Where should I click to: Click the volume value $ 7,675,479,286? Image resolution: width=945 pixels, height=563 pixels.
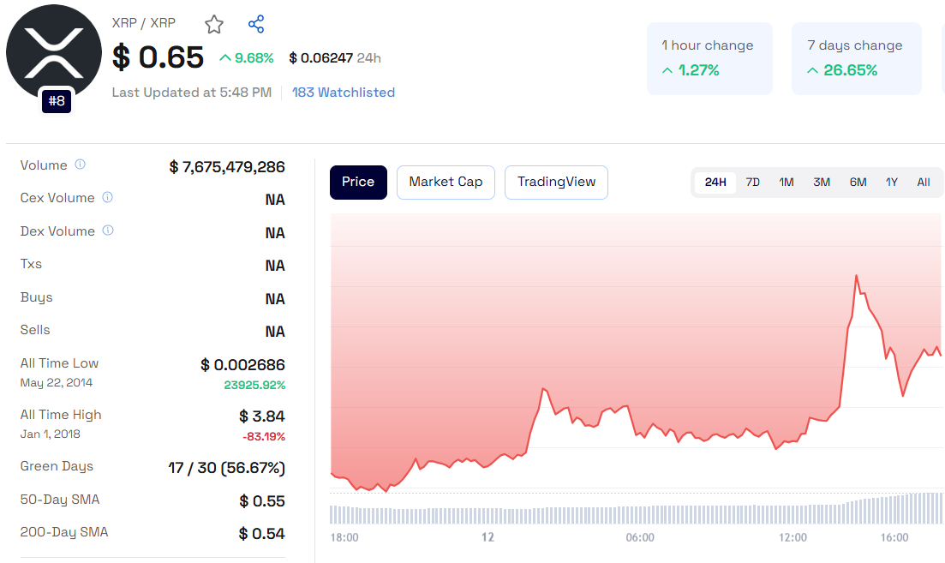tap(227, 167)
